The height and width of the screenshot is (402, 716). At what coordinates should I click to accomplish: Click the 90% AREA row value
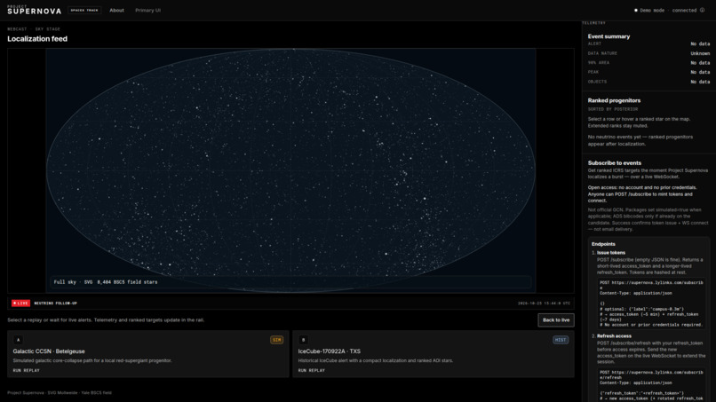click(x=700, y=63)
